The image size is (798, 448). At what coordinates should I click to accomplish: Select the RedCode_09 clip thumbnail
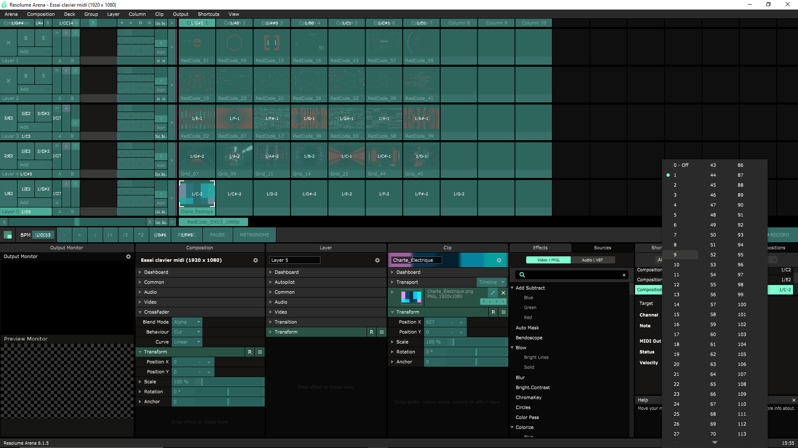pyautogui.click(x=234, y=43)
